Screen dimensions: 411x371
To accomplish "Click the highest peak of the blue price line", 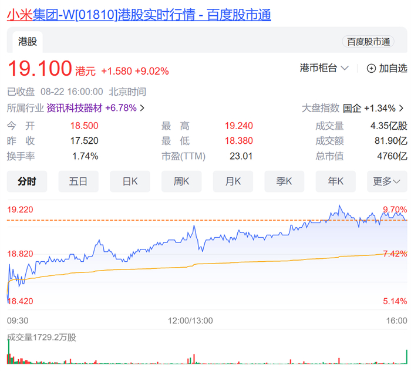I will (x=340, y=206).
